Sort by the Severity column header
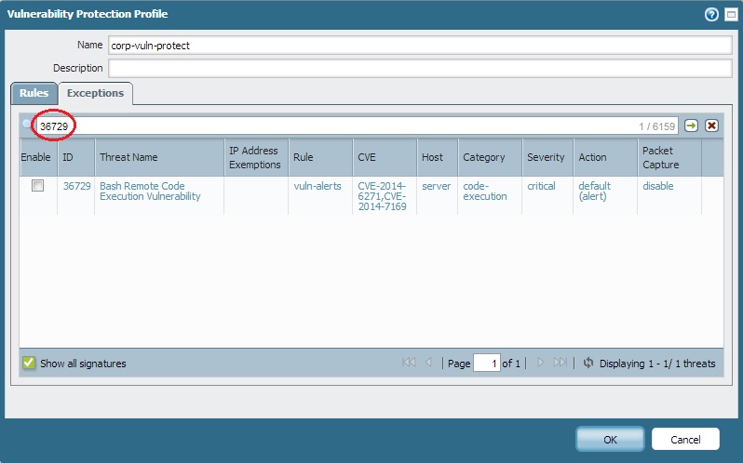743x463 pixels. click(546, 157)
